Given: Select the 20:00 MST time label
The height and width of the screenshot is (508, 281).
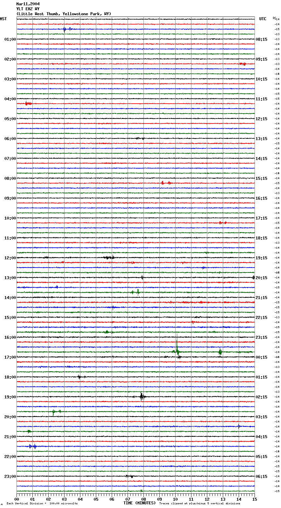Looking at the screenshot, I should tap(10, 417).
